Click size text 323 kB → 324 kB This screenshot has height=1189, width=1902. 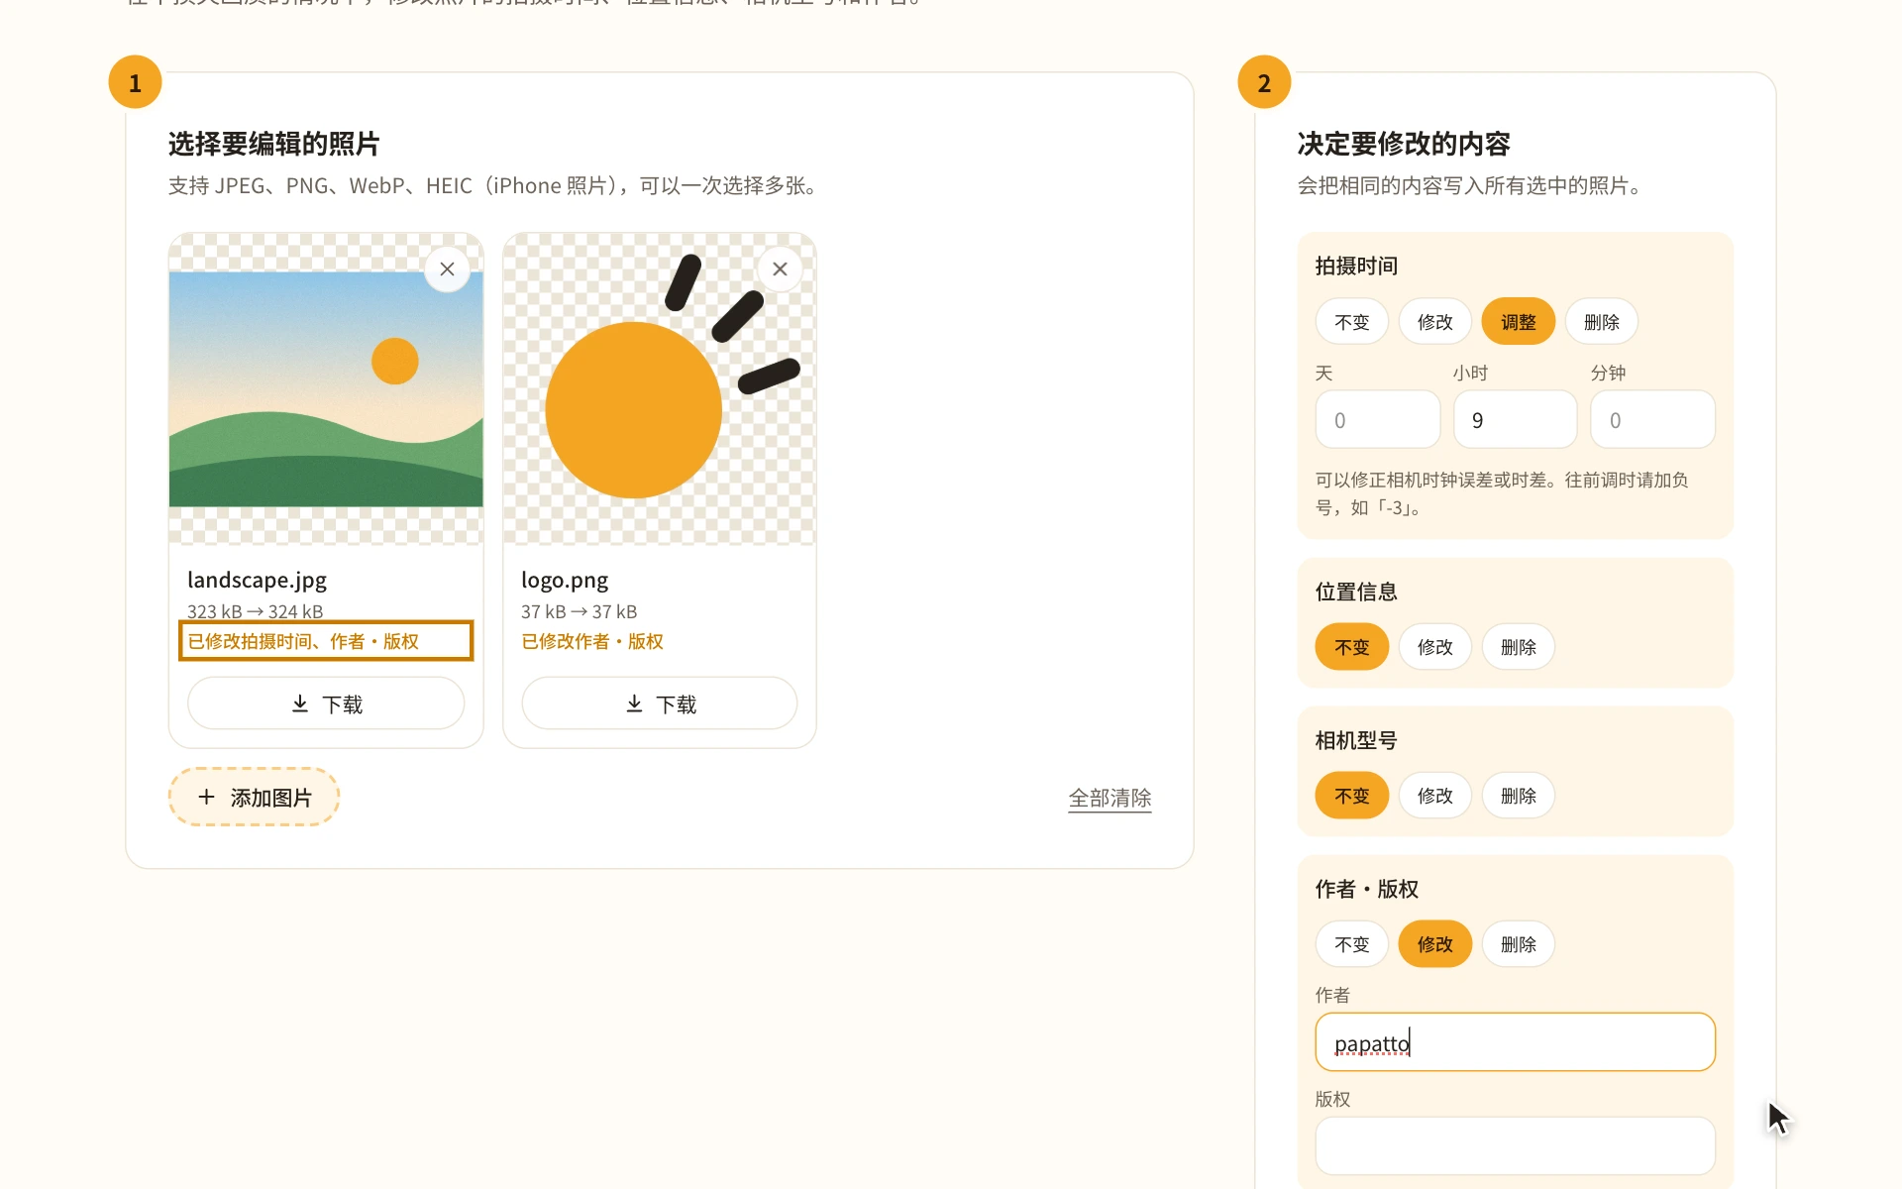[x=255, y=611]
